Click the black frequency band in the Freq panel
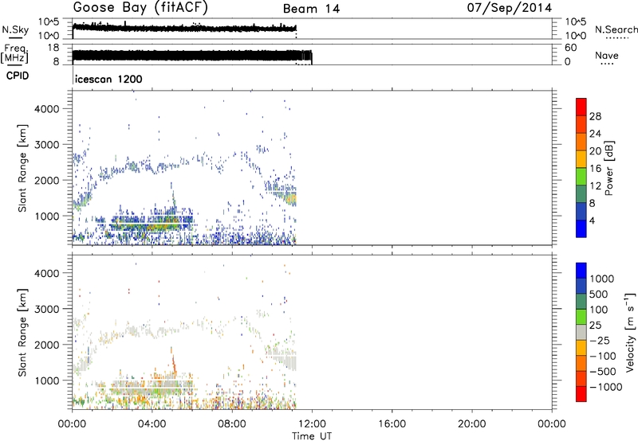The width and height of the screenshot is (638, 441). click(192, 56)
